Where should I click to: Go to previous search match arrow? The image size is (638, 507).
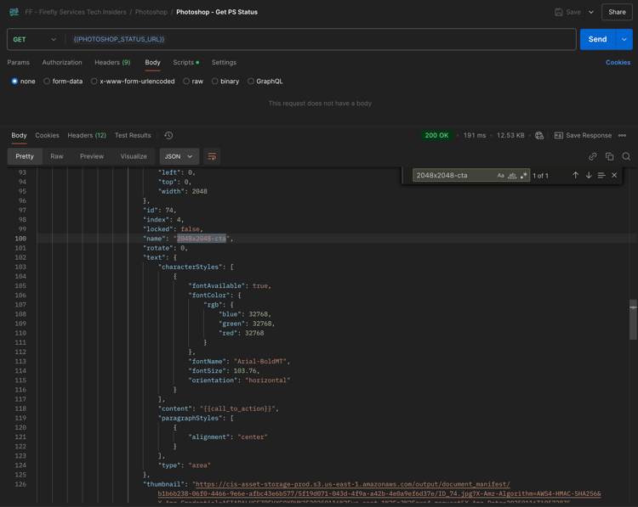coord(575,176)
